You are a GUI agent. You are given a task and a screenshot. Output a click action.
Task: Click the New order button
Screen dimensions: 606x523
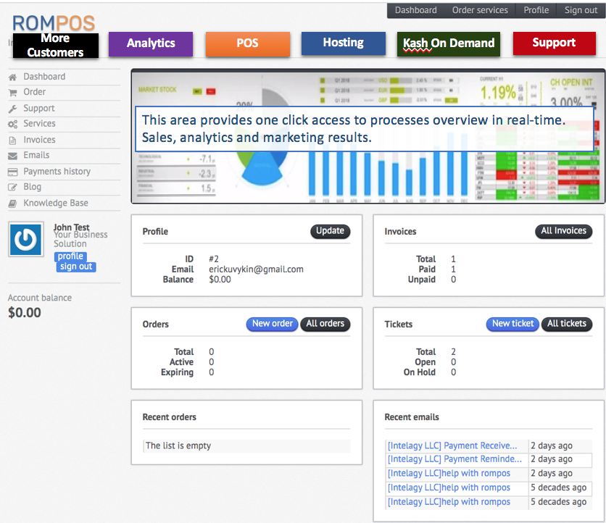[x=272, y=324]
